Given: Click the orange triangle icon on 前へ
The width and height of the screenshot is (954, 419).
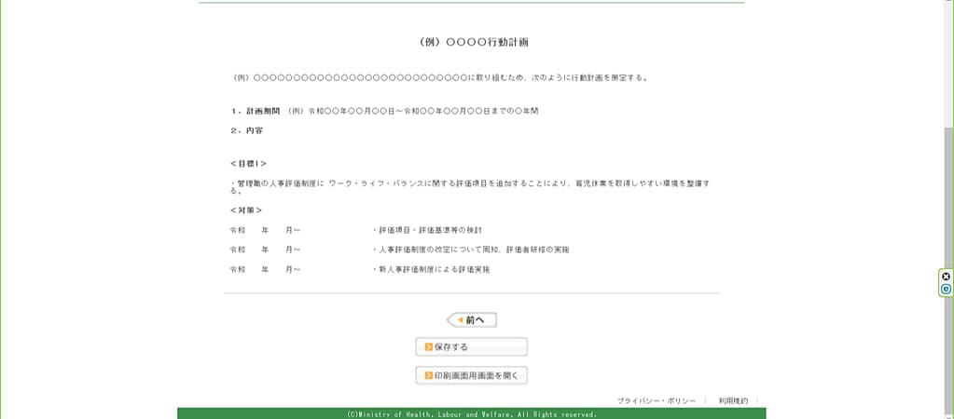Looking at the screenshot, I should click(460, 320).
